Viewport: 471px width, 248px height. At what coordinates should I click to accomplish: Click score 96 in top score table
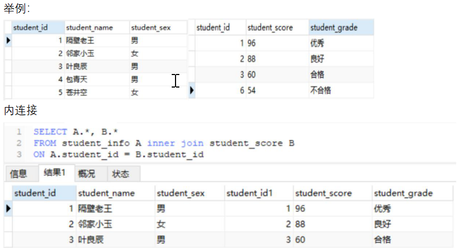pos(251,43)
